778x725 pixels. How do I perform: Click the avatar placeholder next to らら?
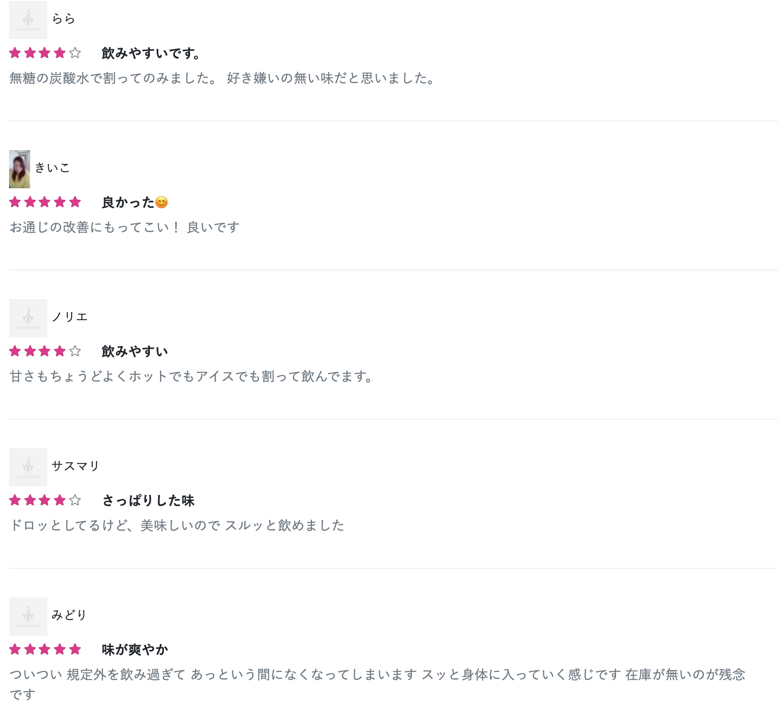pos(28,20)
